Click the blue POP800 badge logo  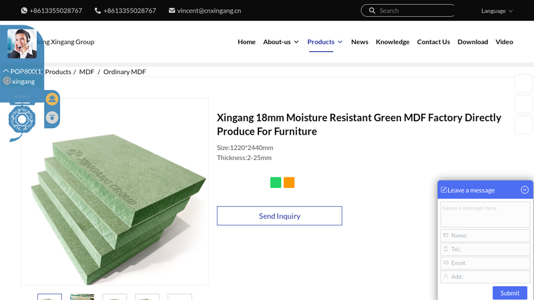(x=22, y=120)
